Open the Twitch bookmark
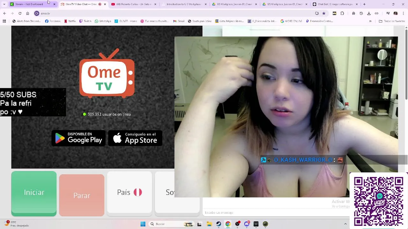Image resolution: width=408 pixels, height=229 pixels. coord(85,21)
